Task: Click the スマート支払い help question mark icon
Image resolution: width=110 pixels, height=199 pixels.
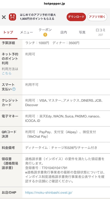Action: tap(14, 89)
